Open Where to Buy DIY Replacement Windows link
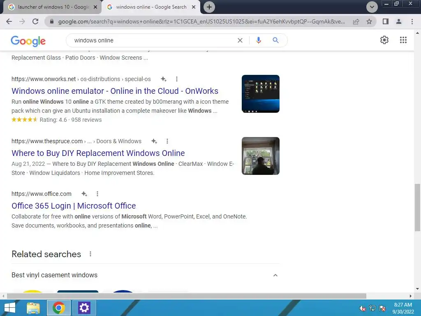The width and height of the screenshot is (421, 316). tap(98, 153)
